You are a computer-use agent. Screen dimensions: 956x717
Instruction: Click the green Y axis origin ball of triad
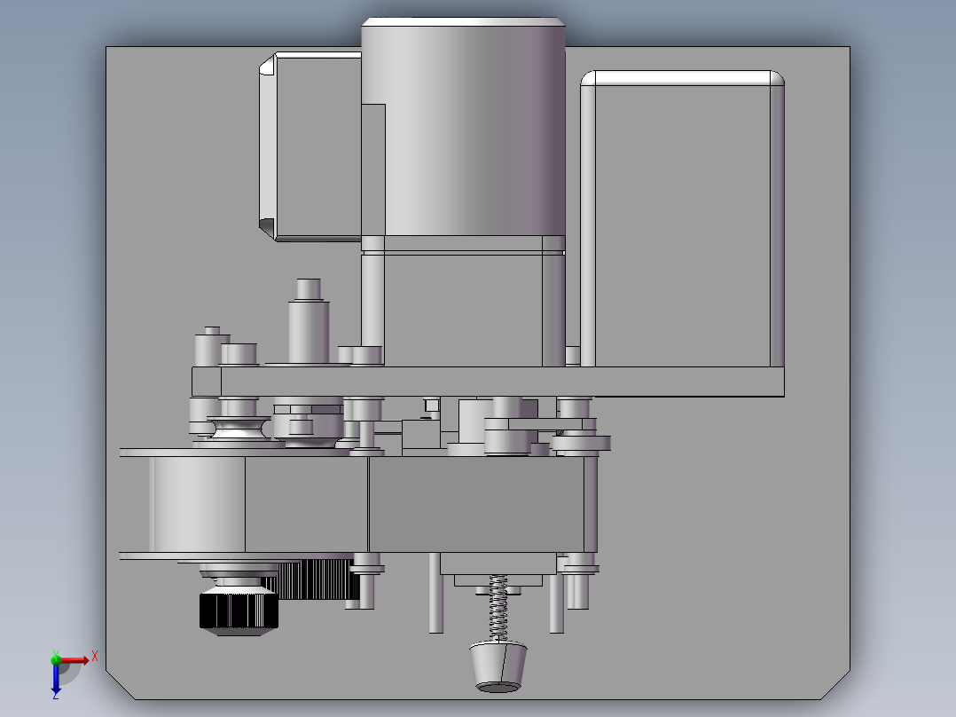coord(56,659)
